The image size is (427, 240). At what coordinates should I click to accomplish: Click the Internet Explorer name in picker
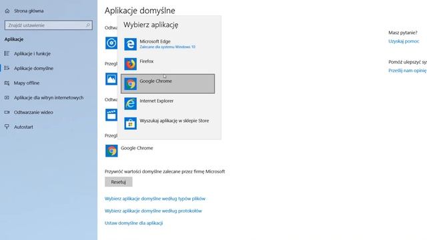coord(157,101)
